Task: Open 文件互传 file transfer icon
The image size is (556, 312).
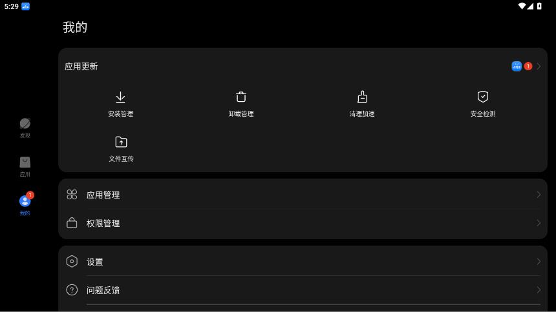Action: (x=121, y=142)
